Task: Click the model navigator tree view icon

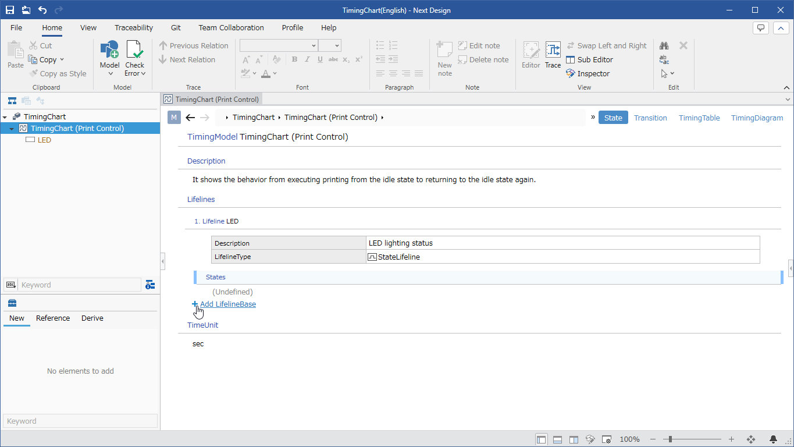Action: (12, 101)
